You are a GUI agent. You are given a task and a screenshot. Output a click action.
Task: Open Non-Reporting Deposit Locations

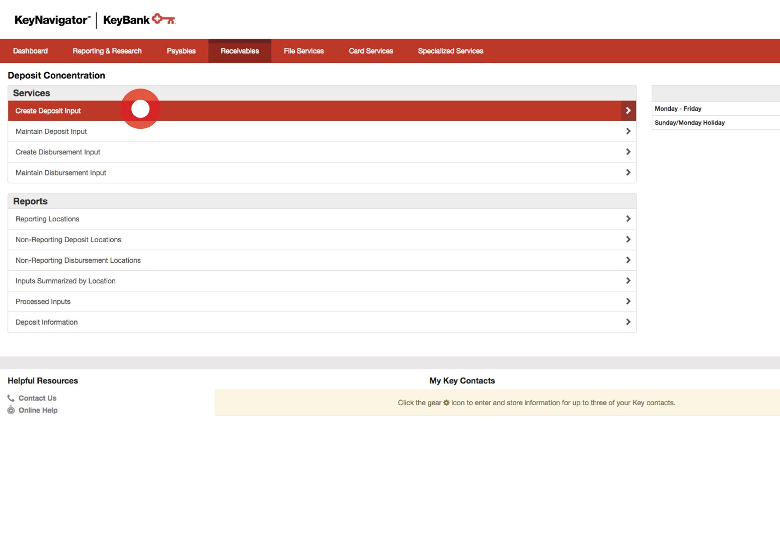[68, 239]
